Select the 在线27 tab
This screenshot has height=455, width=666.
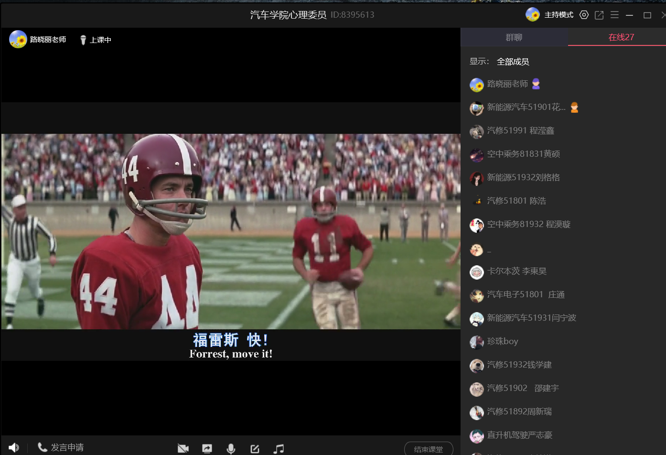(621, 37)
